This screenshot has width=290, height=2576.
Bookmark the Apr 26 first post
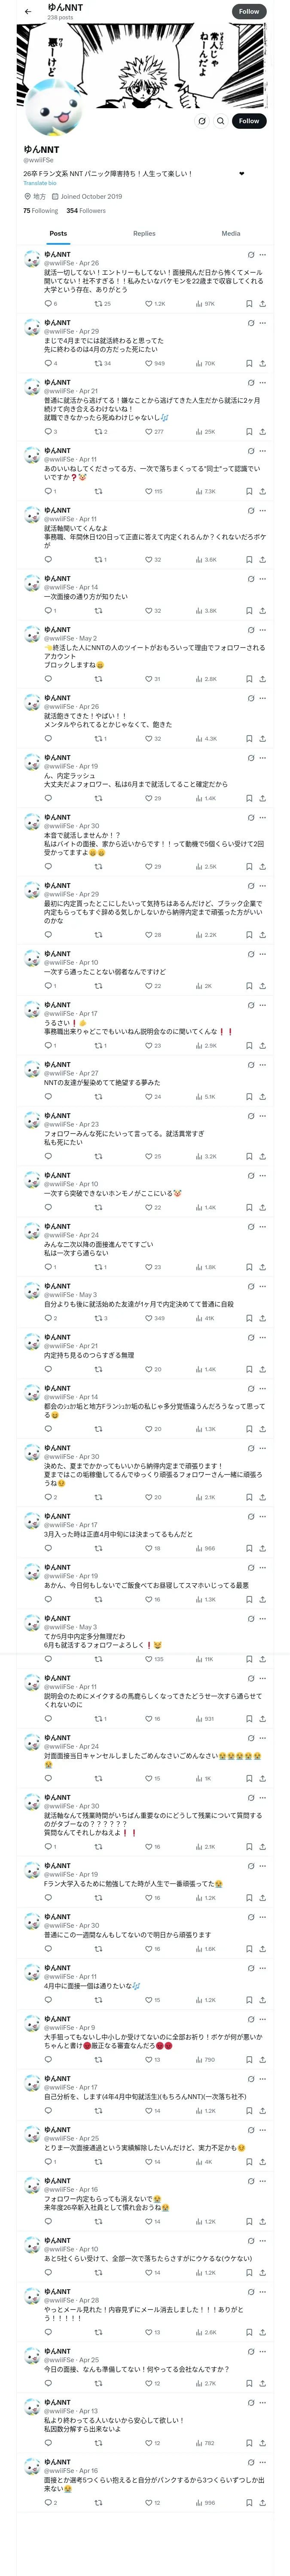point(248,304)
